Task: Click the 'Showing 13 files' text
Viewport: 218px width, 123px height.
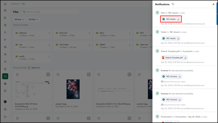Action: (20, 68)
